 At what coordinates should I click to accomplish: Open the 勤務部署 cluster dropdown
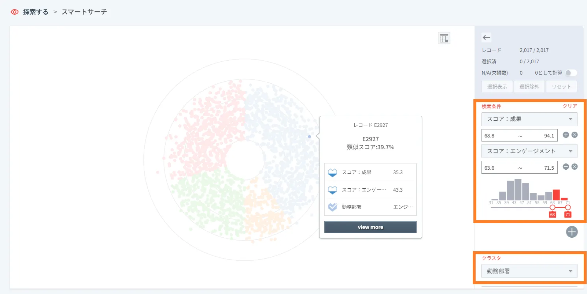pyautogui.click(x=529, y=271)
